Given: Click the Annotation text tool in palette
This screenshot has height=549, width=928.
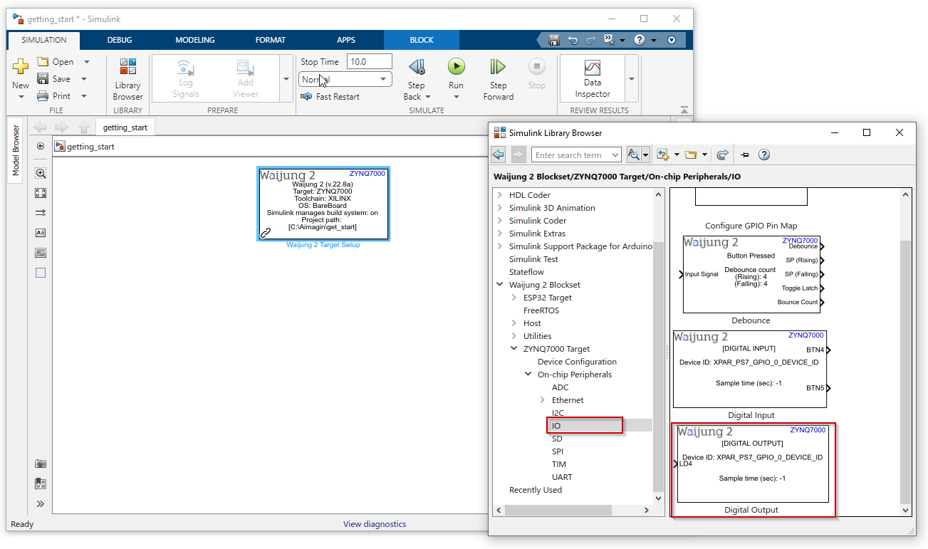Looking at the screenshot, I should (41, 233).
